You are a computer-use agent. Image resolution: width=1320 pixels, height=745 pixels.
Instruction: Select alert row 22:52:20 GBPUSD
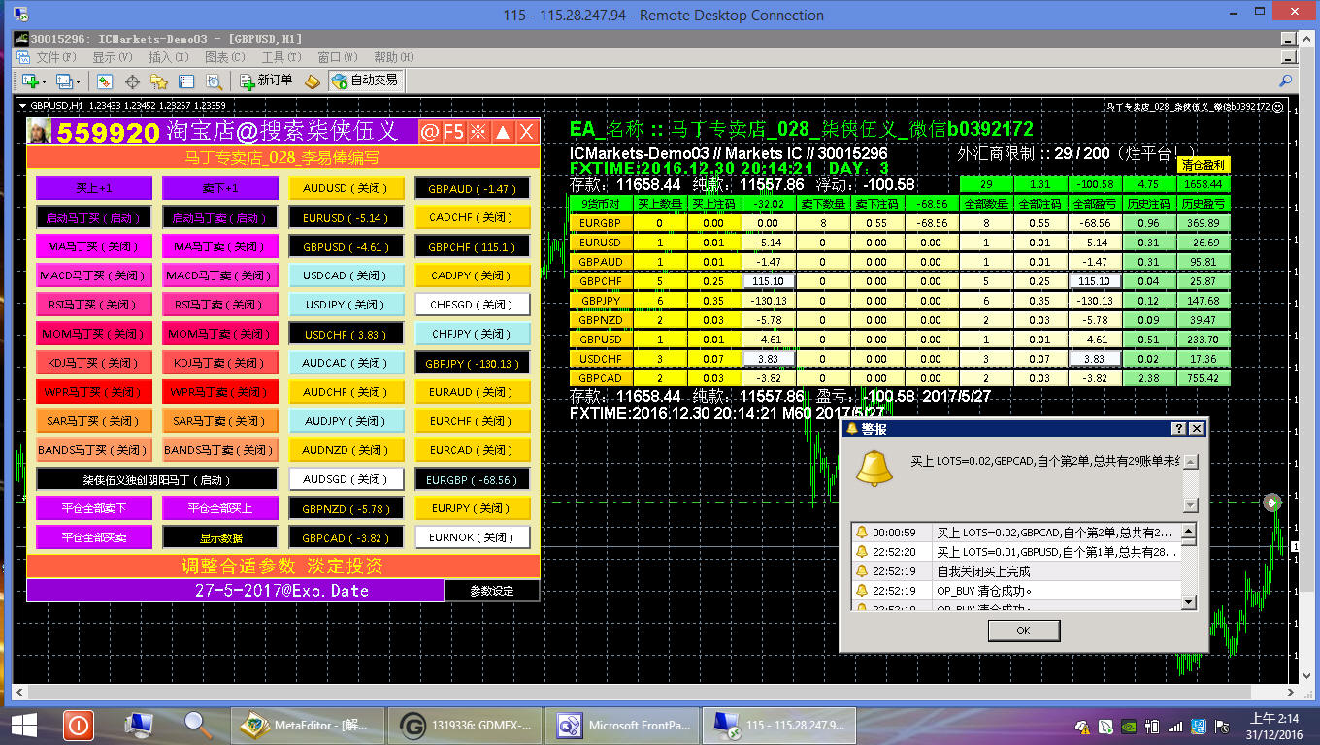[1015, 552]
